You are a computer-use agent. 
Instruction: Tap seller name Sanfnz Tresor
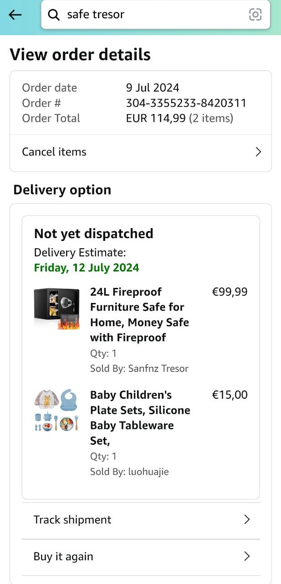point(158,369)
